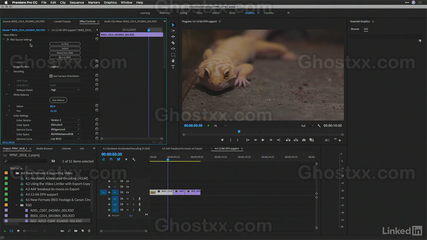427x240 pixels.
Task: Open Program monitor settings wrench
Action: click(319, 126)
